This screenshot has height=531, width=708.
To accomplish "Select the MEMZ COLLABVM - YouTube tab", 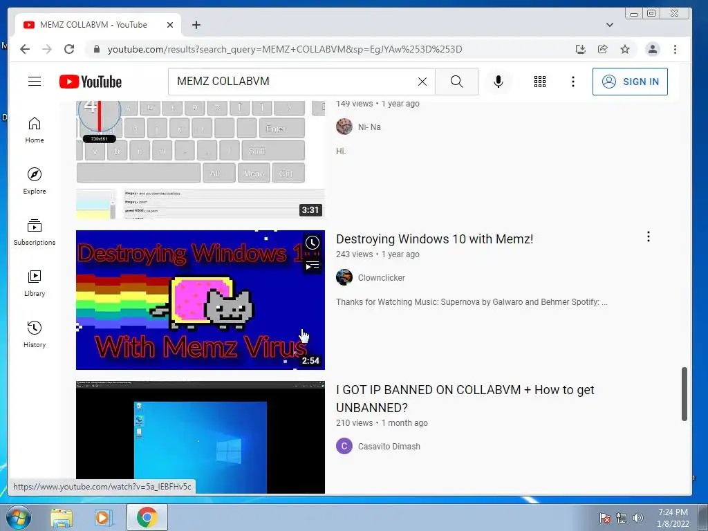I will 98,25.
